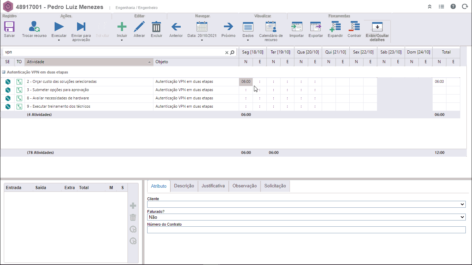472x265 pixels.
Task: Switch to the Descrição tab
Action: coord(184,186)
